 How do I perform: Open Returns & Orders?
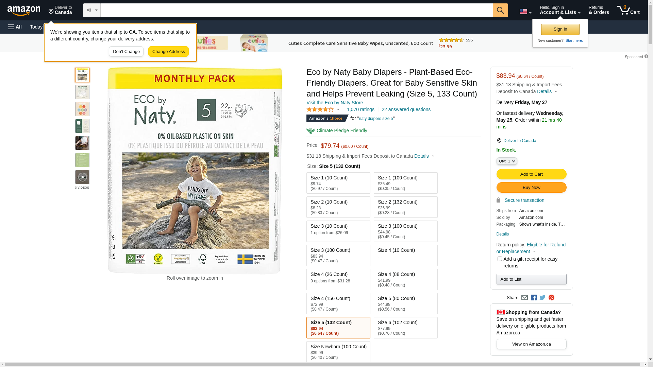pos(599,10)
